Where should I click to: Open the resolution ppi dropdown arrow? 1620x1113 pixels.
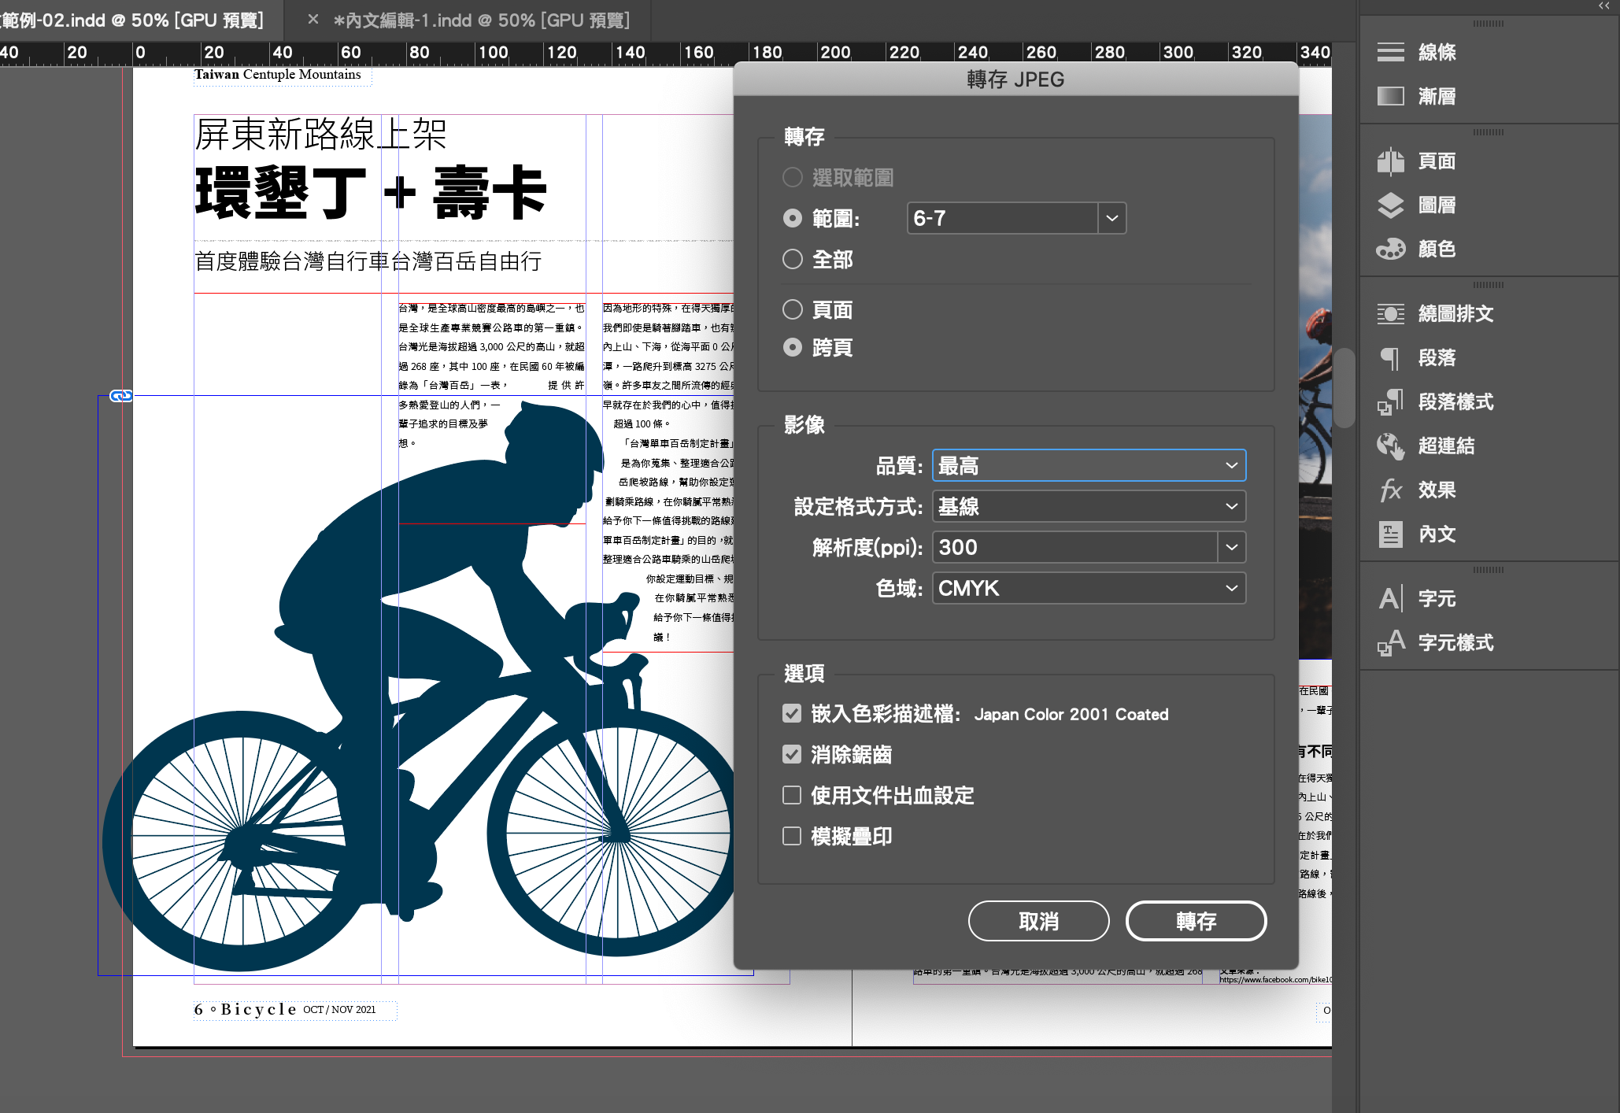[x=1231, y=547]
